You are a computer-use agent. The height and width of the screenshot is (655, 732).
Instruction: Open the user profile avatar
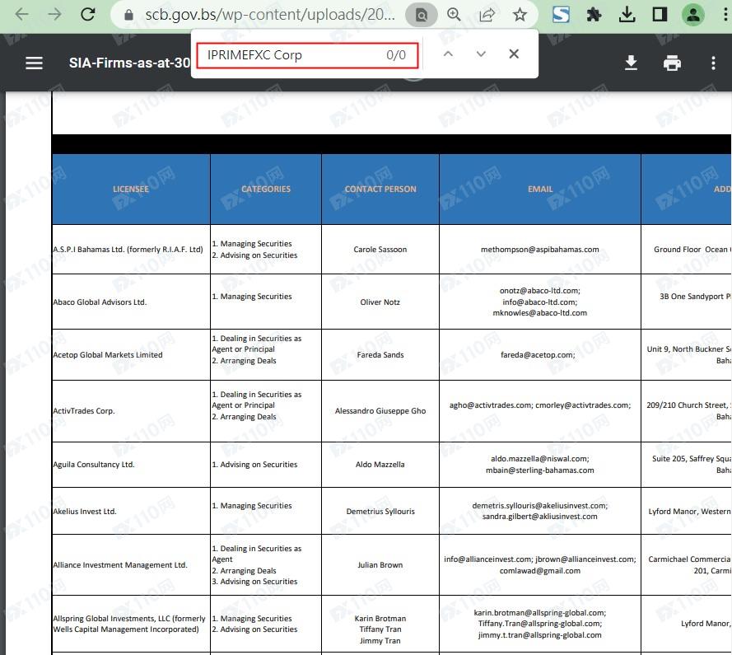click(x=693, y=14)
